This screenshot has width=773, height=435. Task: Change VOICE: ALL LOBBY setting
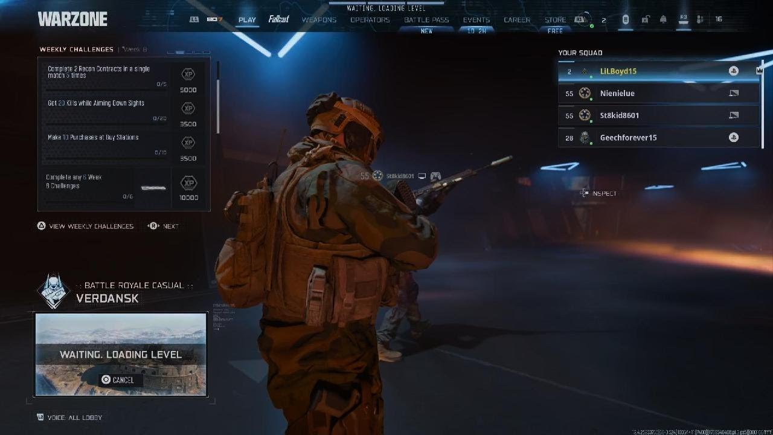[x=75, y=417]
